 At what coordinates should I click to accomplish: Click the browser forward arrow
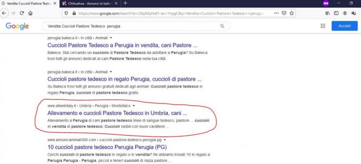[13, 13]
